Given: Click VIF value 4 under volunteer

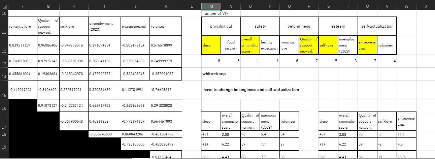Looking at the screenshot, I should pyautogui.click(x=387, y=61).
